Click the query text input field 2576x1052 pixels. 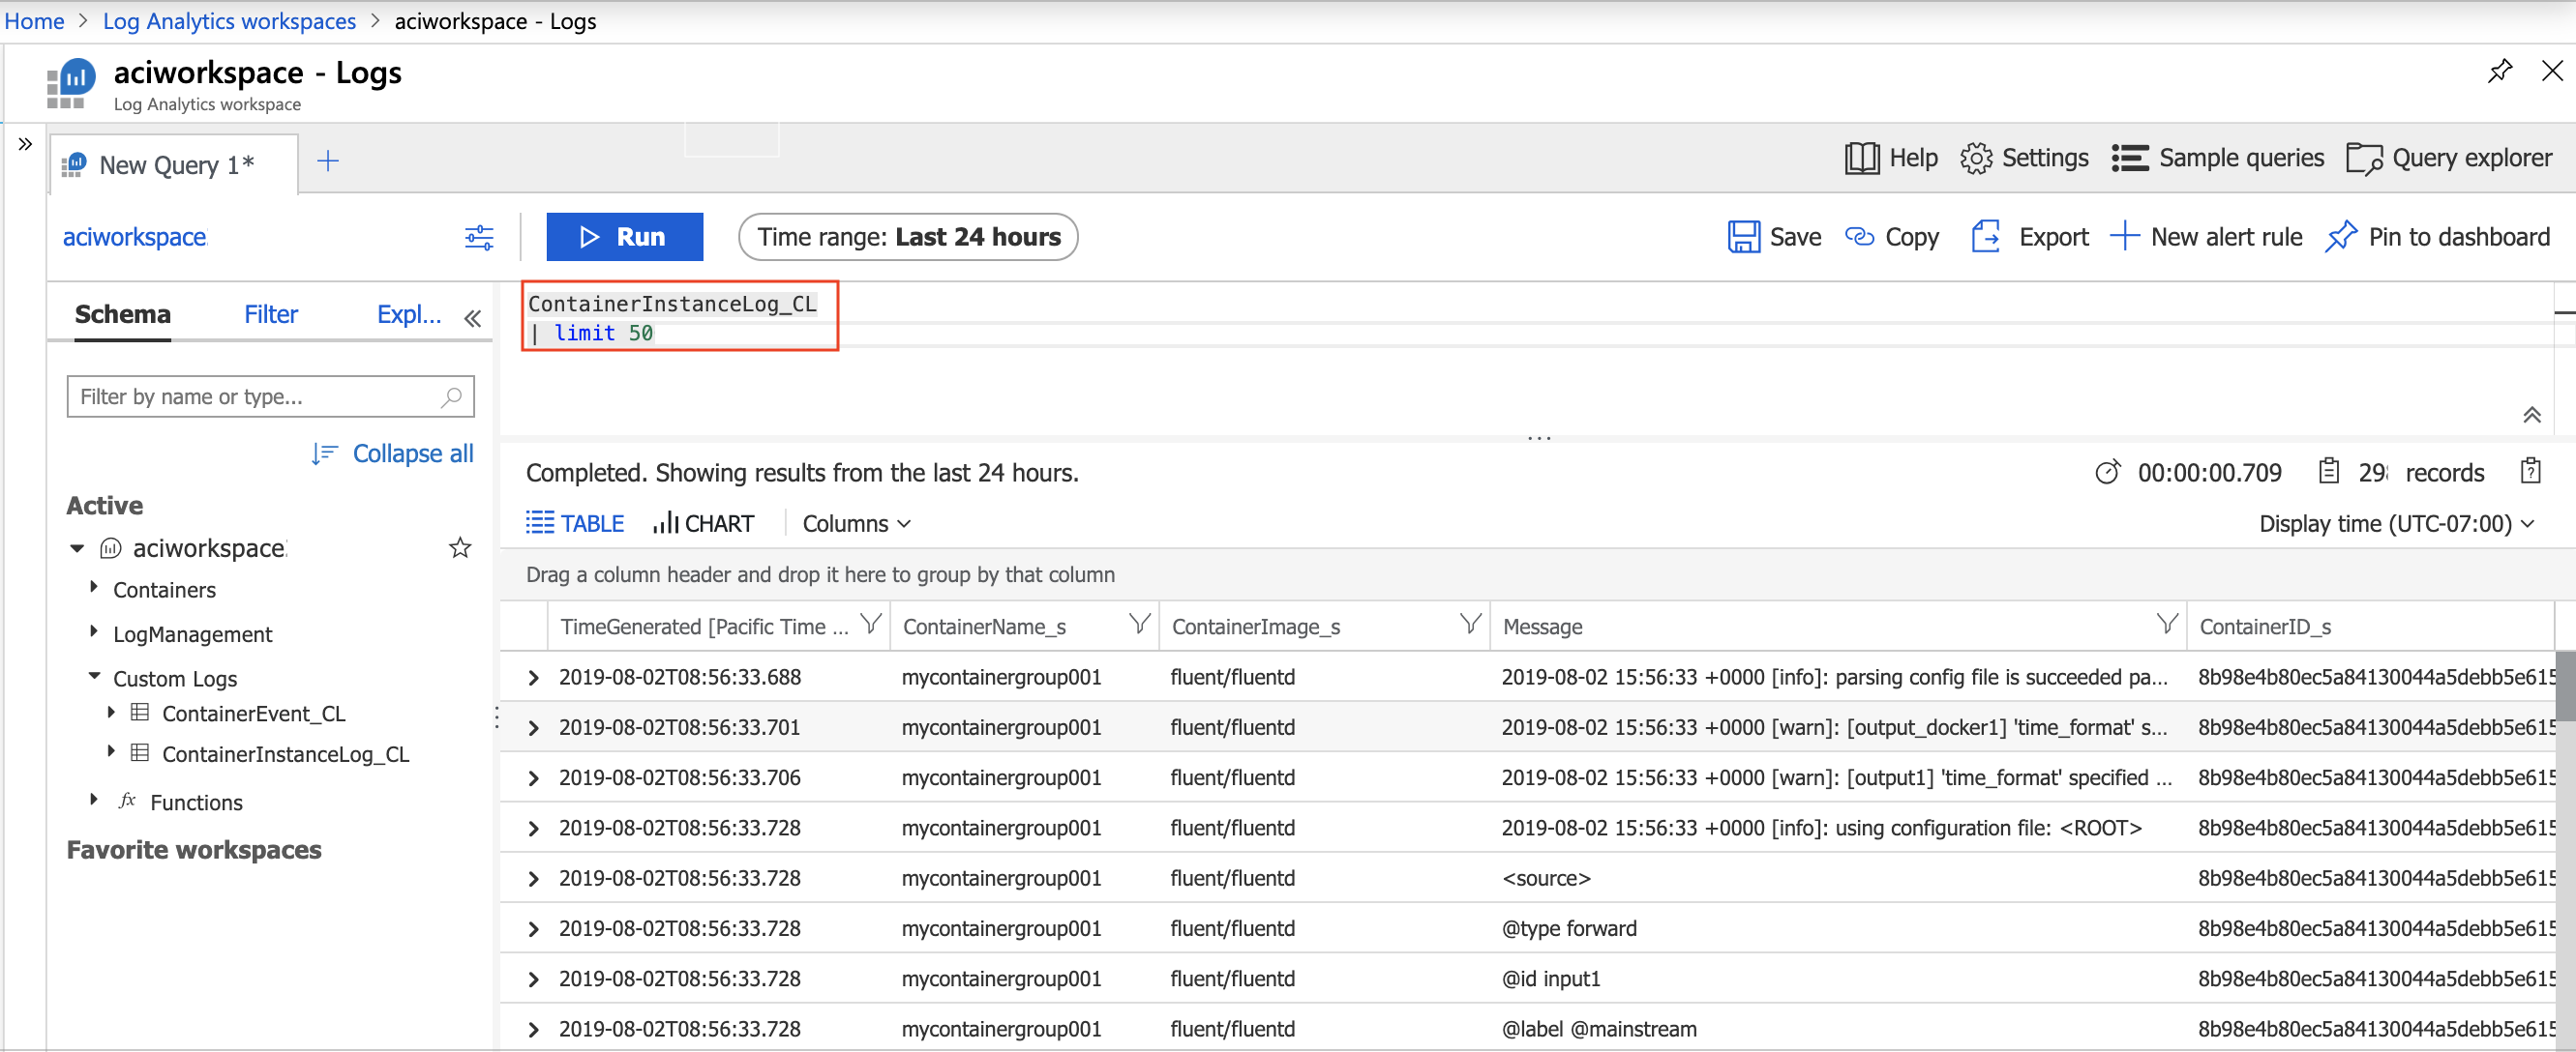(x=678, y=317)
